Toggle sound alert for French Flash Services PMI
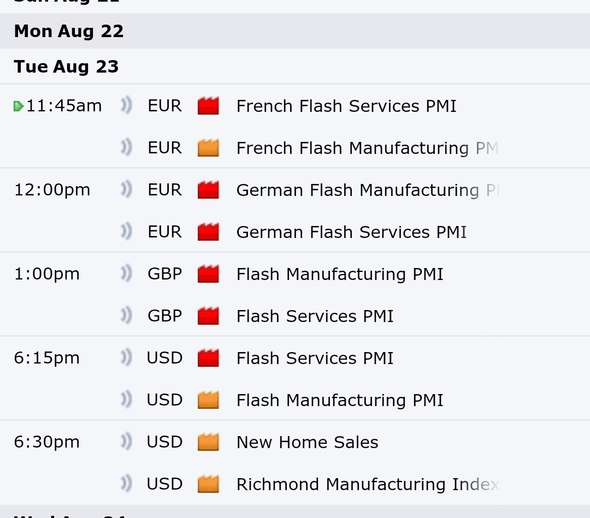Viewport: 590px width, 518px height. pyautogui.click(x=127, y=105)
